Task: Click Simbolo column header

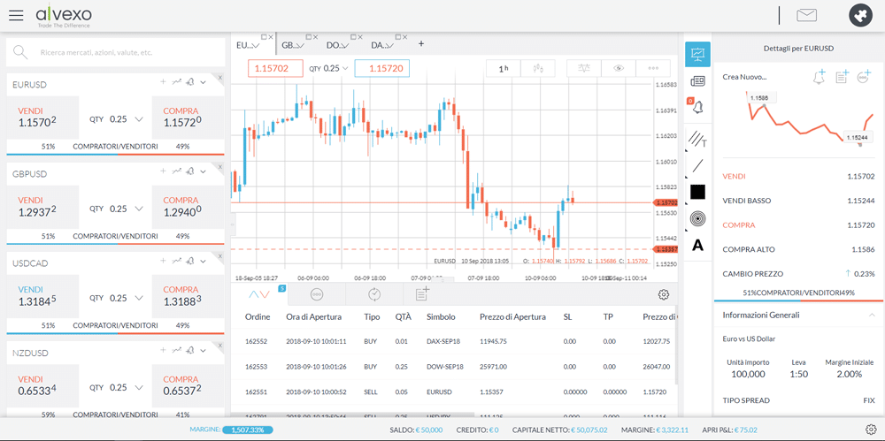Action: (440, 317)
